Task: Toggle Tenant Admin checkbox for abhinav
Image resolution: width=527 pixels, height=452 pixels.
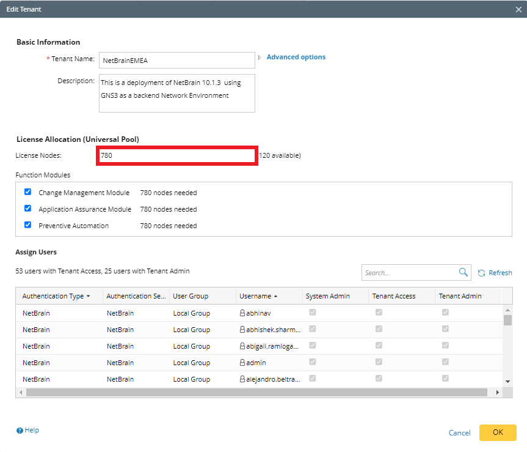Action: (445, 313)
